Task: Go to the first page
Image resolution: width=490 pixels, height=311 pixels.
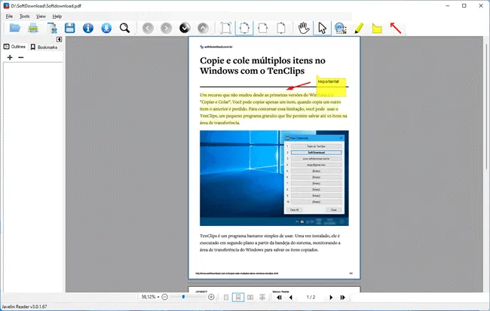Action: point(280,297)
